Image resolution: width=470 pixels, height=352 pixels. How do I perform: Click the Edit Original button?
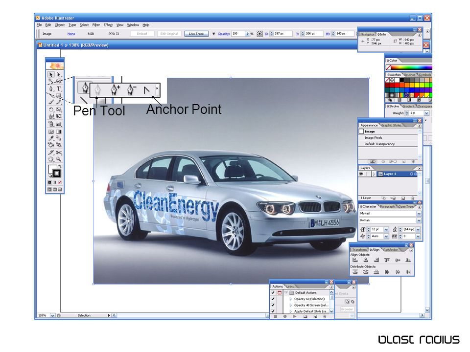[x=169, y=34]
